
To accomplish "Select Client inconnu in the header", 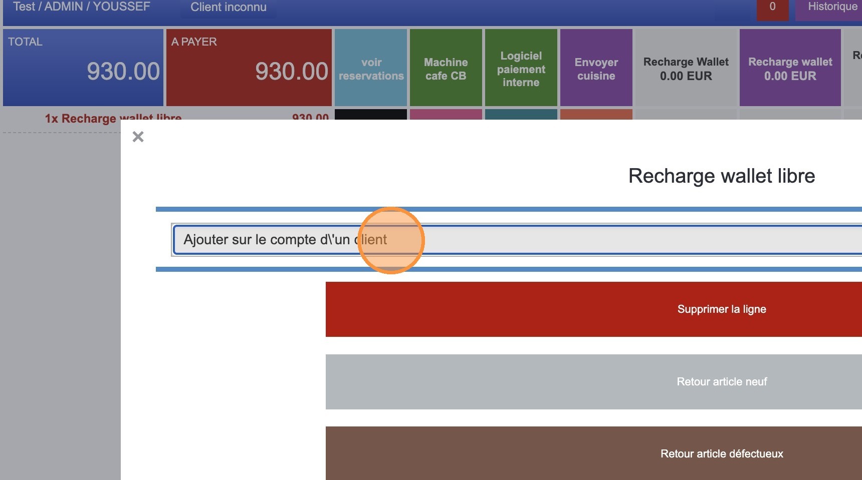I will pyautogui.click(x=229, y=8).
